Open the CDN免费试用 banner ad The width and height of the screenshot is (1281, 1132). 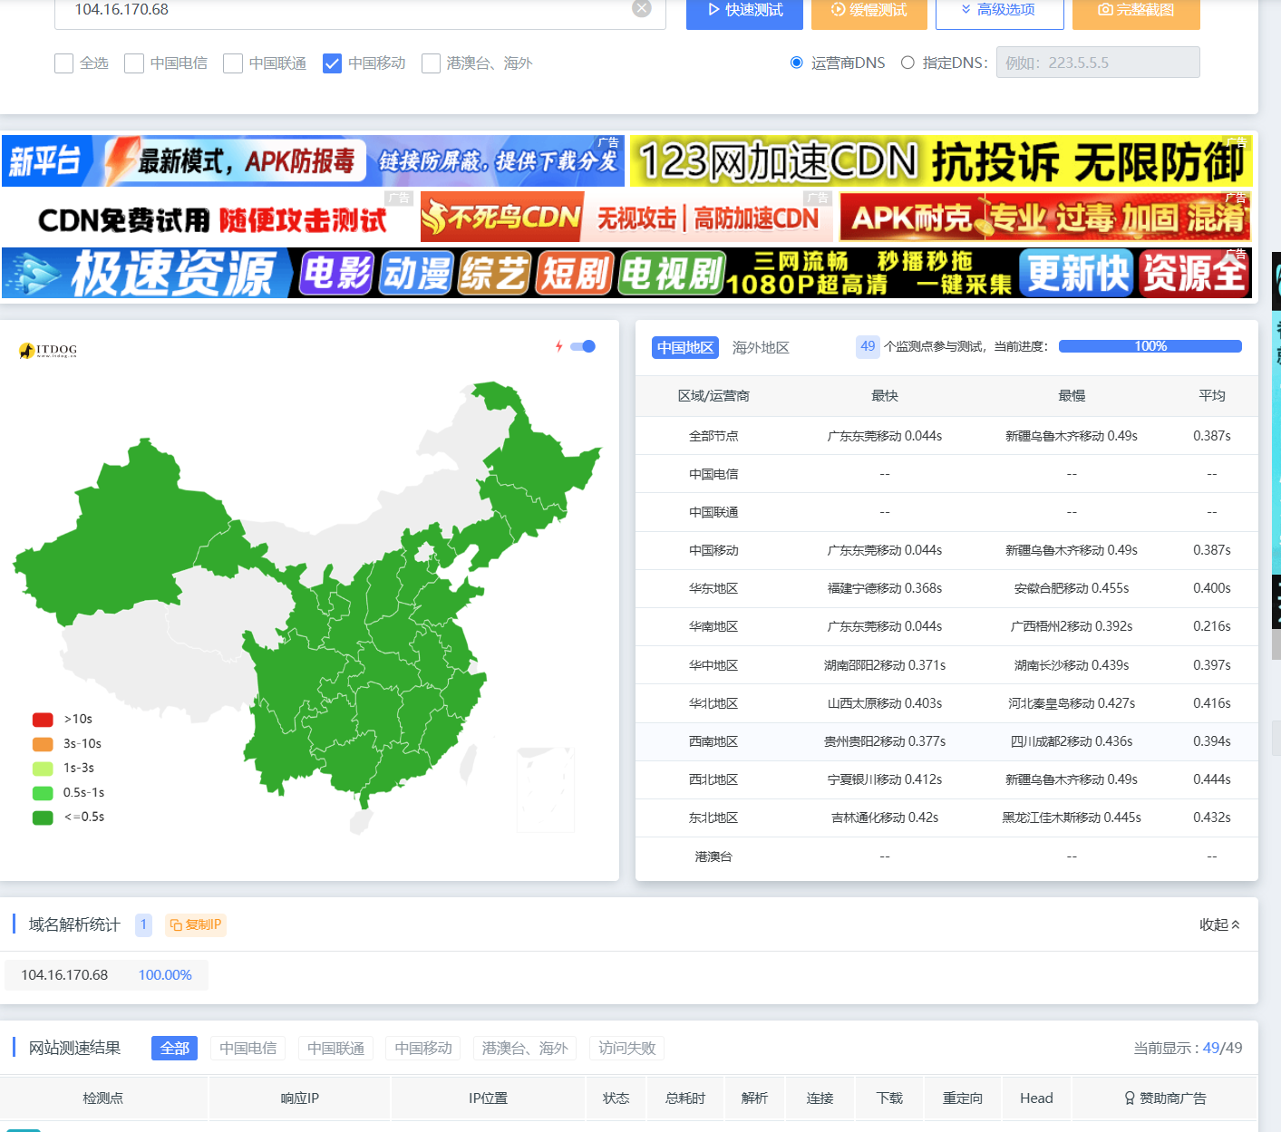(x=208, y=218)
